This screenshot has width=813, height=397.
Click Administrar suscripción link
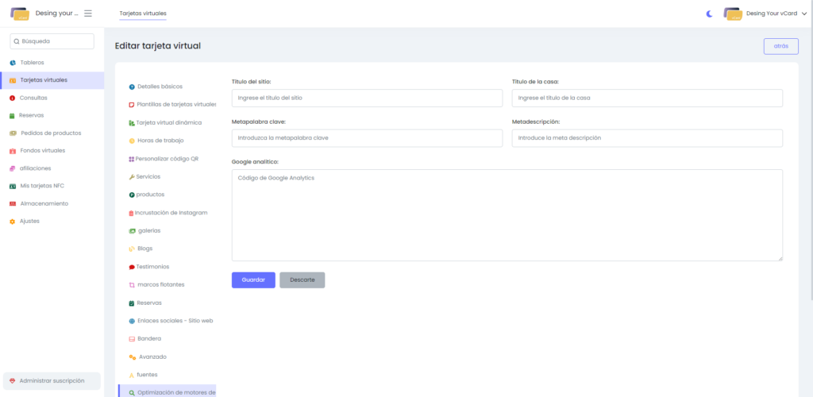(x=52, y=381)
